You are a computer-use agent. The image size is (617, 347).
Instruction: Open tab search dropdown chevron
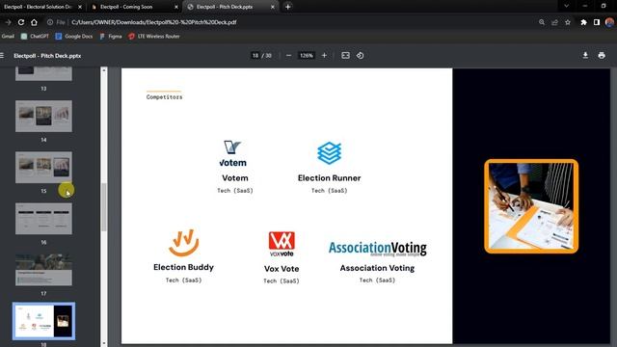pyautogui.click(x=566, y=7)
